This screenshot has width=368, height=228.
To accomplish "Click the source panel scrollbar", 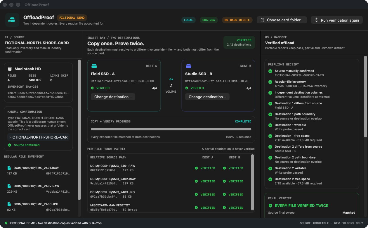I will 79,130.
